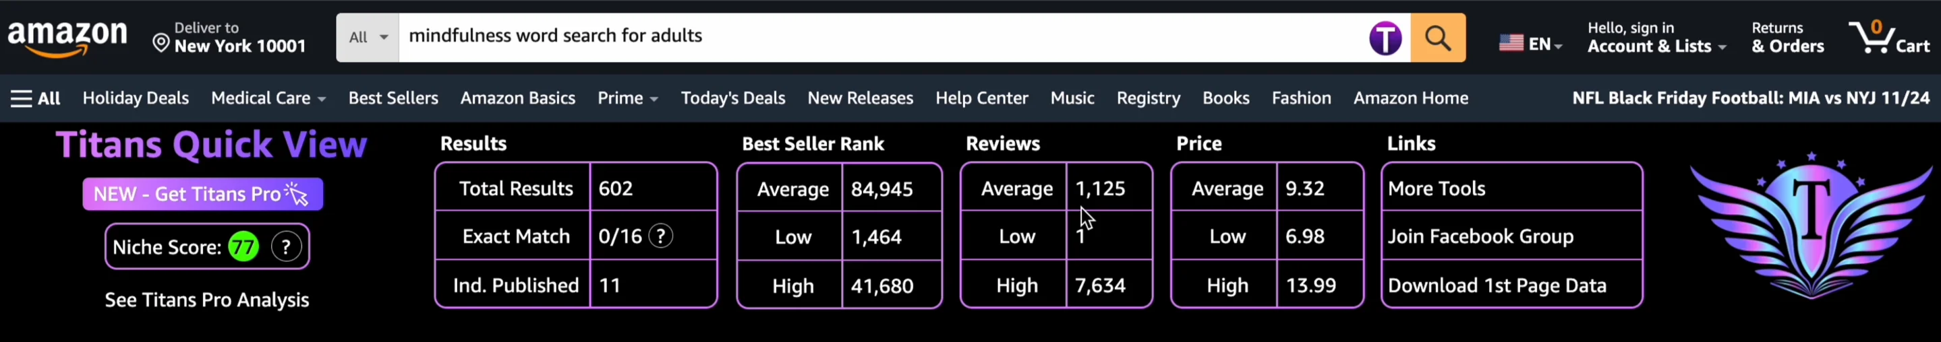Viewport: 1941px width, 342px height.
Task: Click Download 1st Page Data
Action: tap(1497, 285)
